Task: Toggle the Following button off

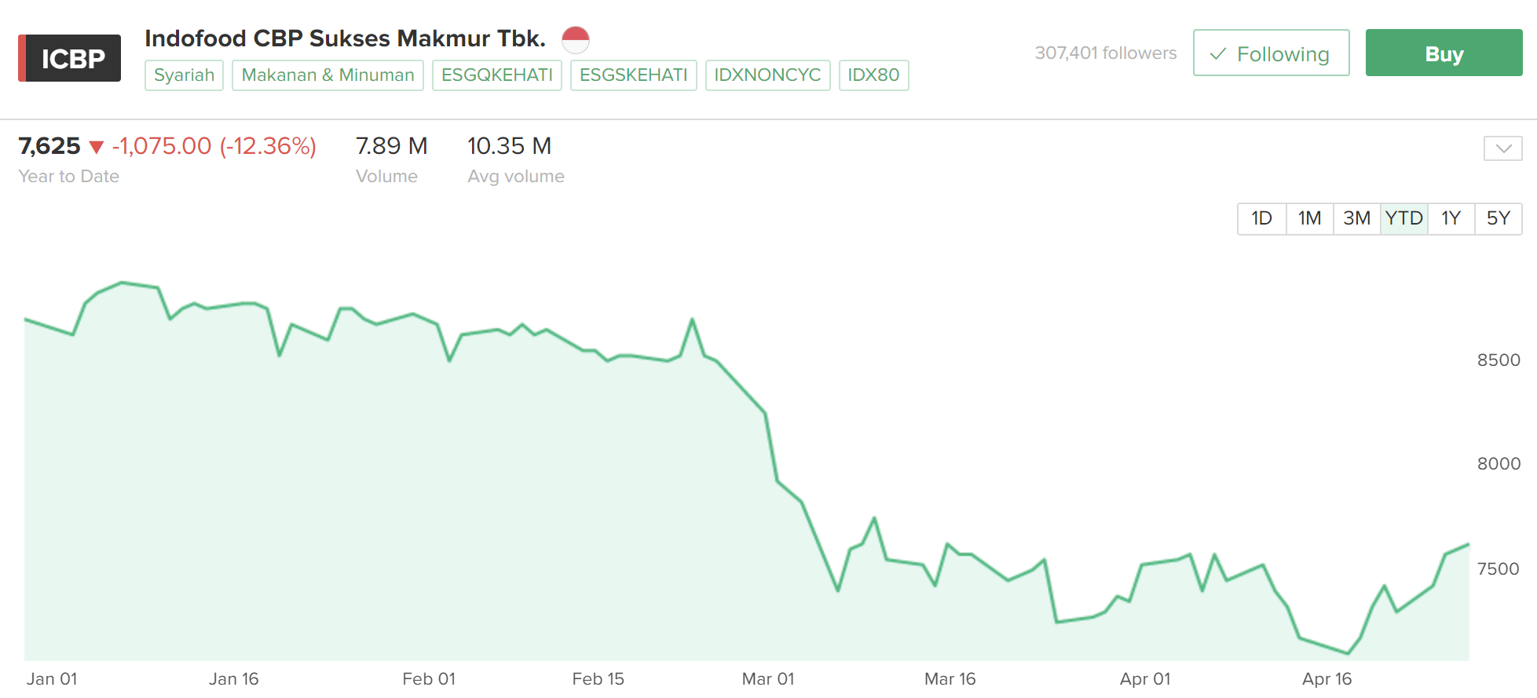Action: click(1271, 53)
